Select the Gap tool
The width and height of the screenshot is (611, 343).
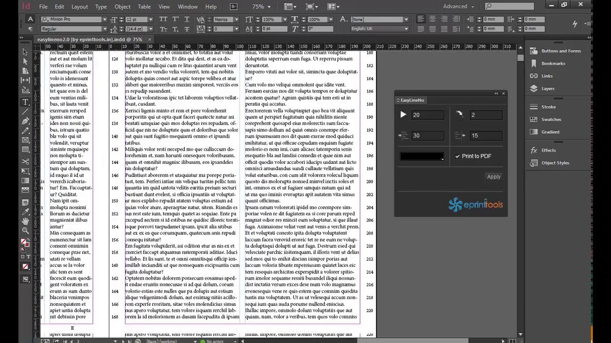[x=25, y=80]
